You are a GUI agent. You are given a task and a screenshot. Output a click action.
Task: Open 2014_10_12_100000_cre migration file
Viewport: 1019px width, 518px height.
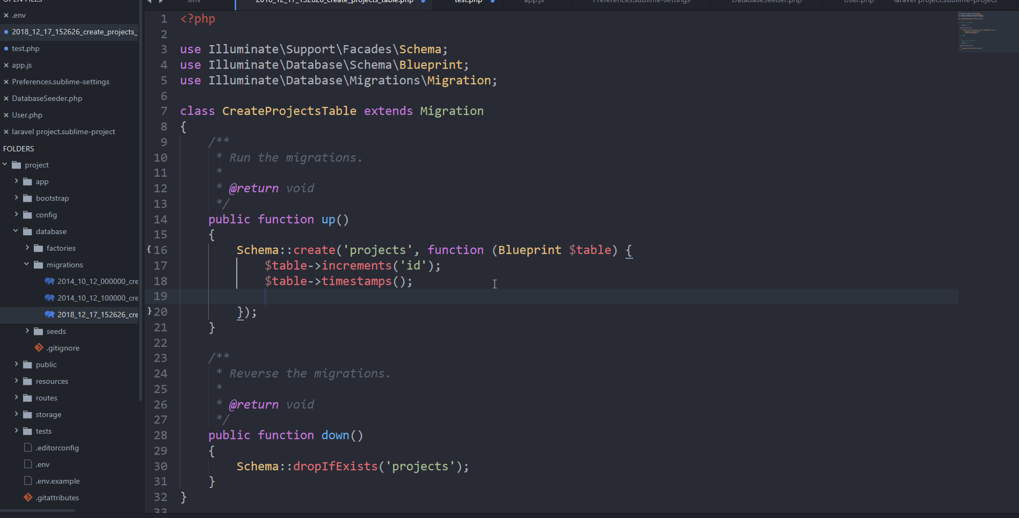98,298
